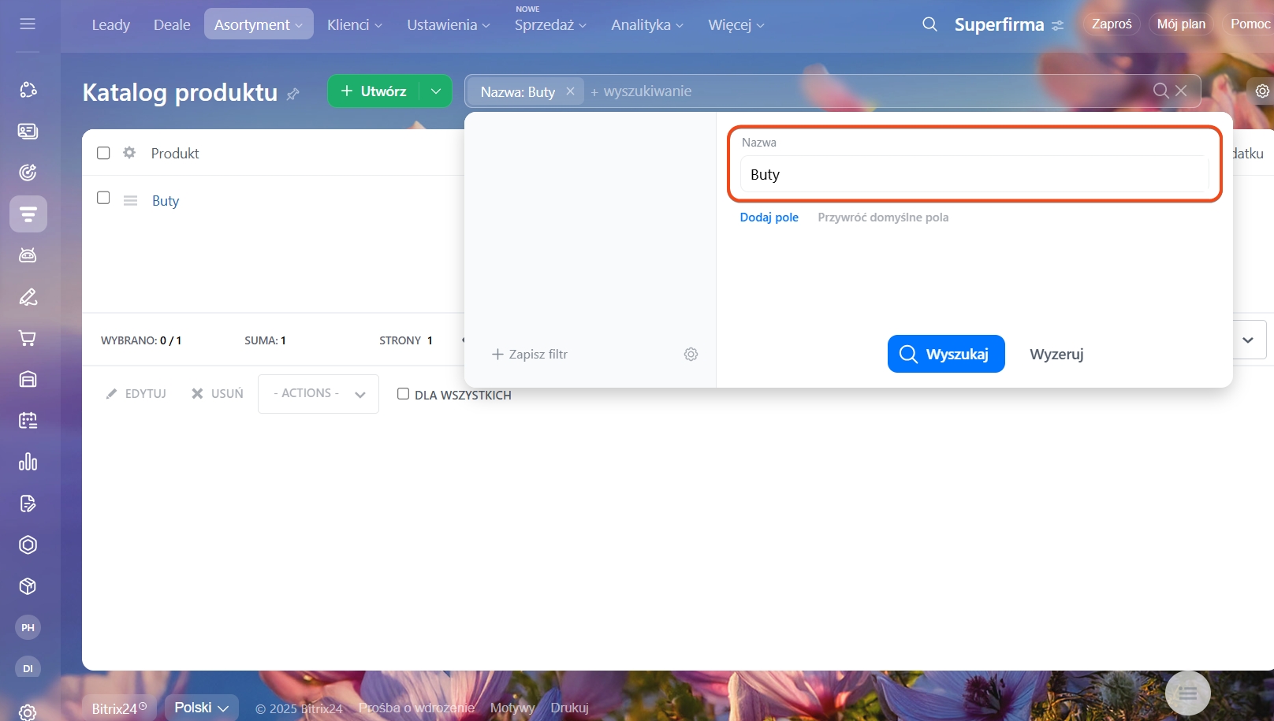The width and height of the screenshot is (1274, 721).
Task: Open settings gear at sidebar bottom
Action: point(28,712)
